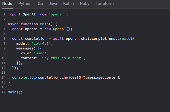Click the messages key on line 8
This screenshot has height=112, width=170.
pyautogui.click(x=25, y=48)
